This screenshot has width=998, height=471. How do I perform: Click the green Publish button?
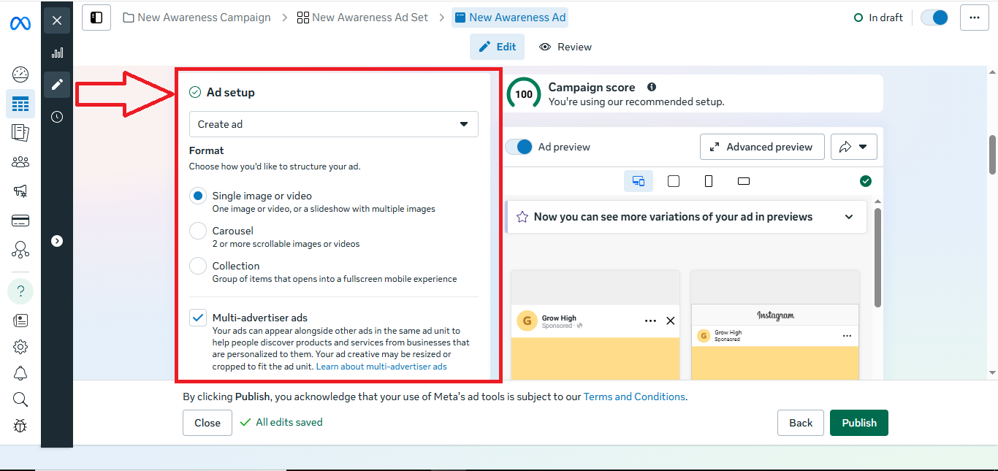[x=858, y=423]
